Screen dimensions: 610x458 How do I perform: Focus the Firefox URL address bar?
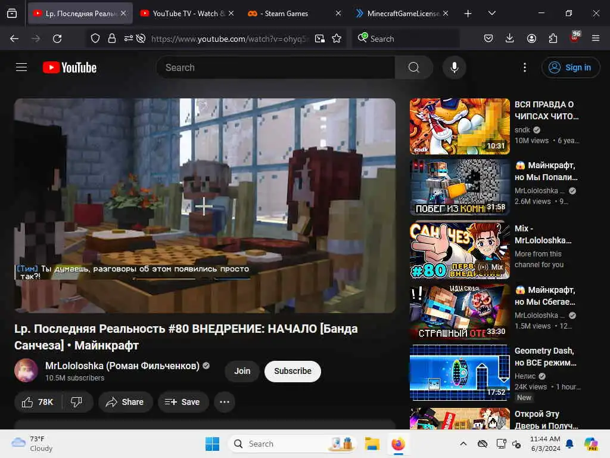coord(229,39)
